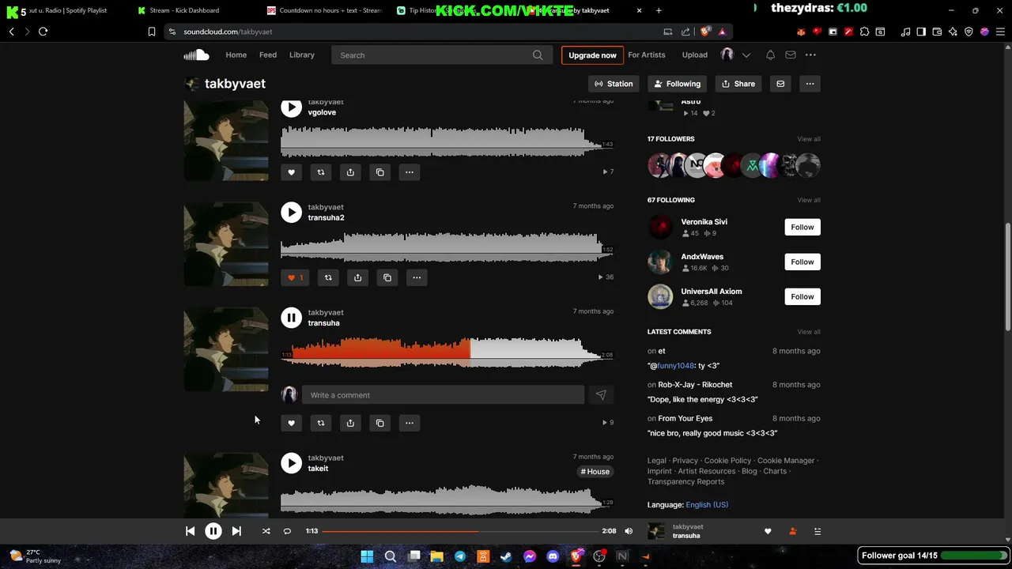1012x569 pixels.
Task: Skip to previous track in player bar
Action: pyautogui.click(x=191, y=531)
